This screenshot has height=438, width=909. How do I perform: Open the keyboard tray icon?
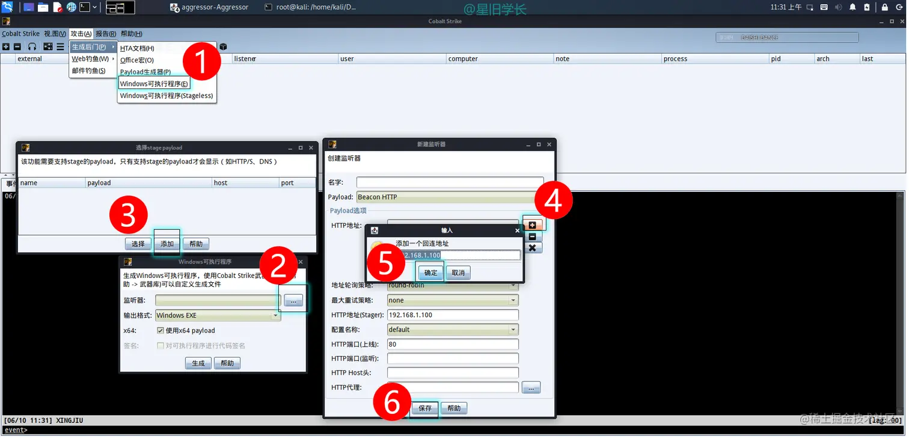[823, 7]
